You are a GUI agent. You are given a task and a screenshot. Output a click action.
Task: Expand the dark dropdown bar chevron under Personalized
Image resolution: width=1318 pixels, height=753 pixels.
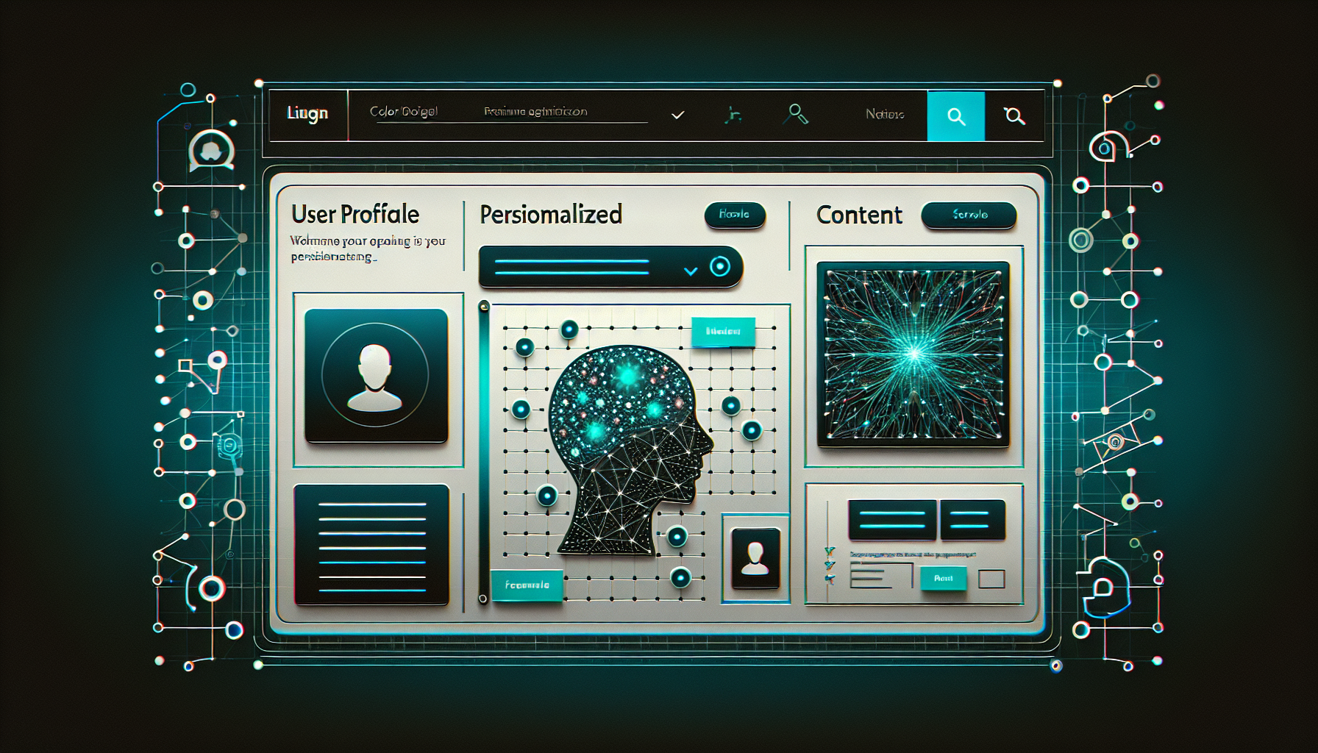click(x=690, y=271)
